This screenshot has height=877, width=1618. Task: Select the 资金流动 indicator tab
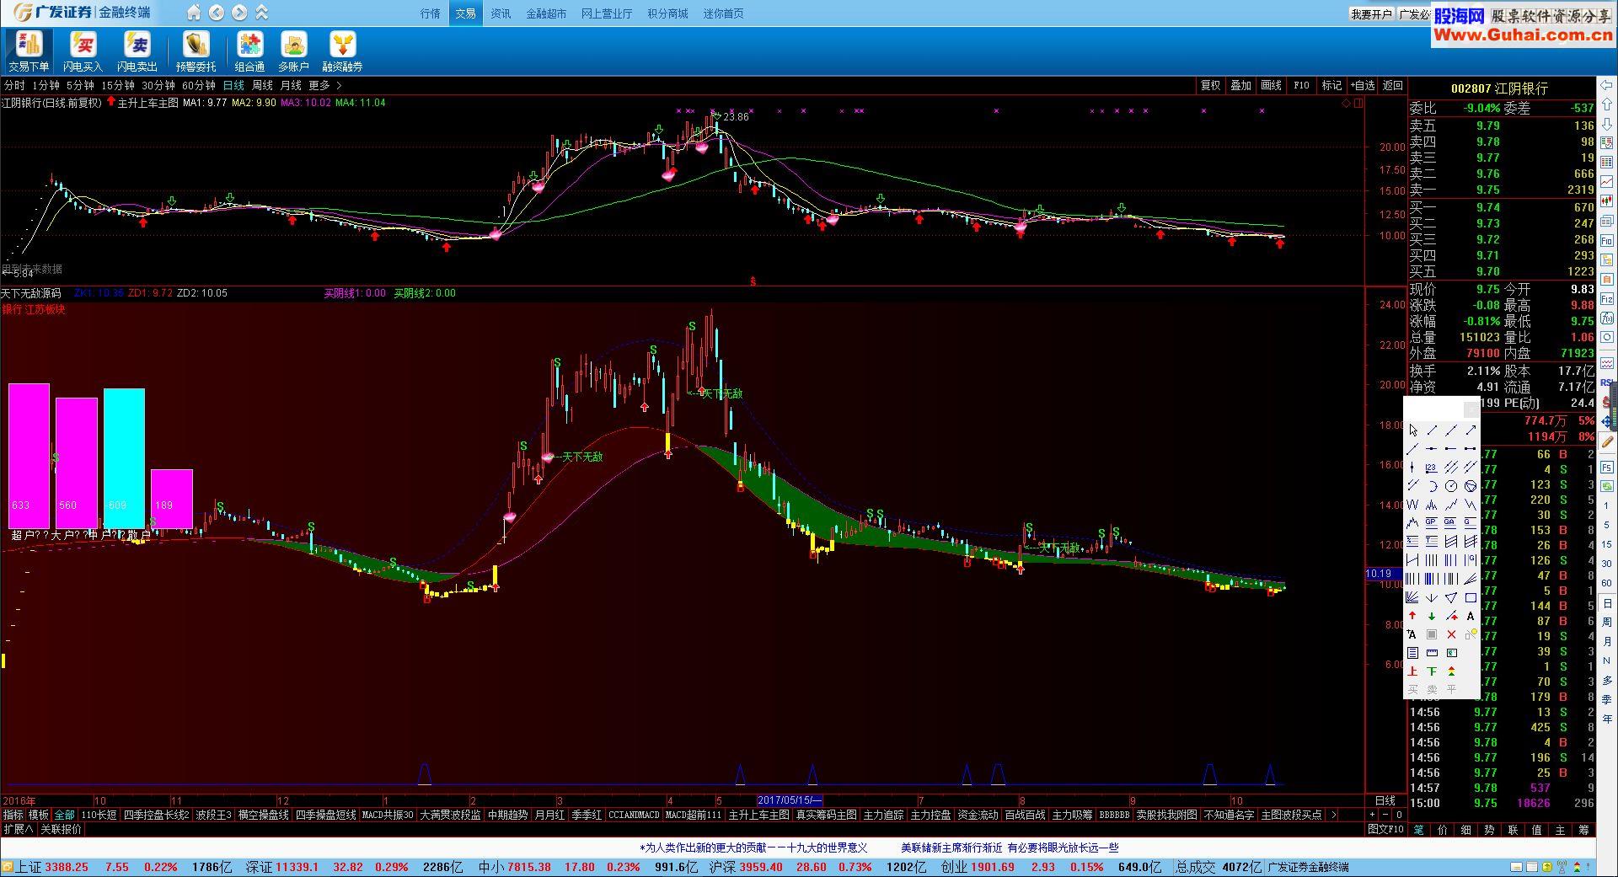click(x=978, y=815)
